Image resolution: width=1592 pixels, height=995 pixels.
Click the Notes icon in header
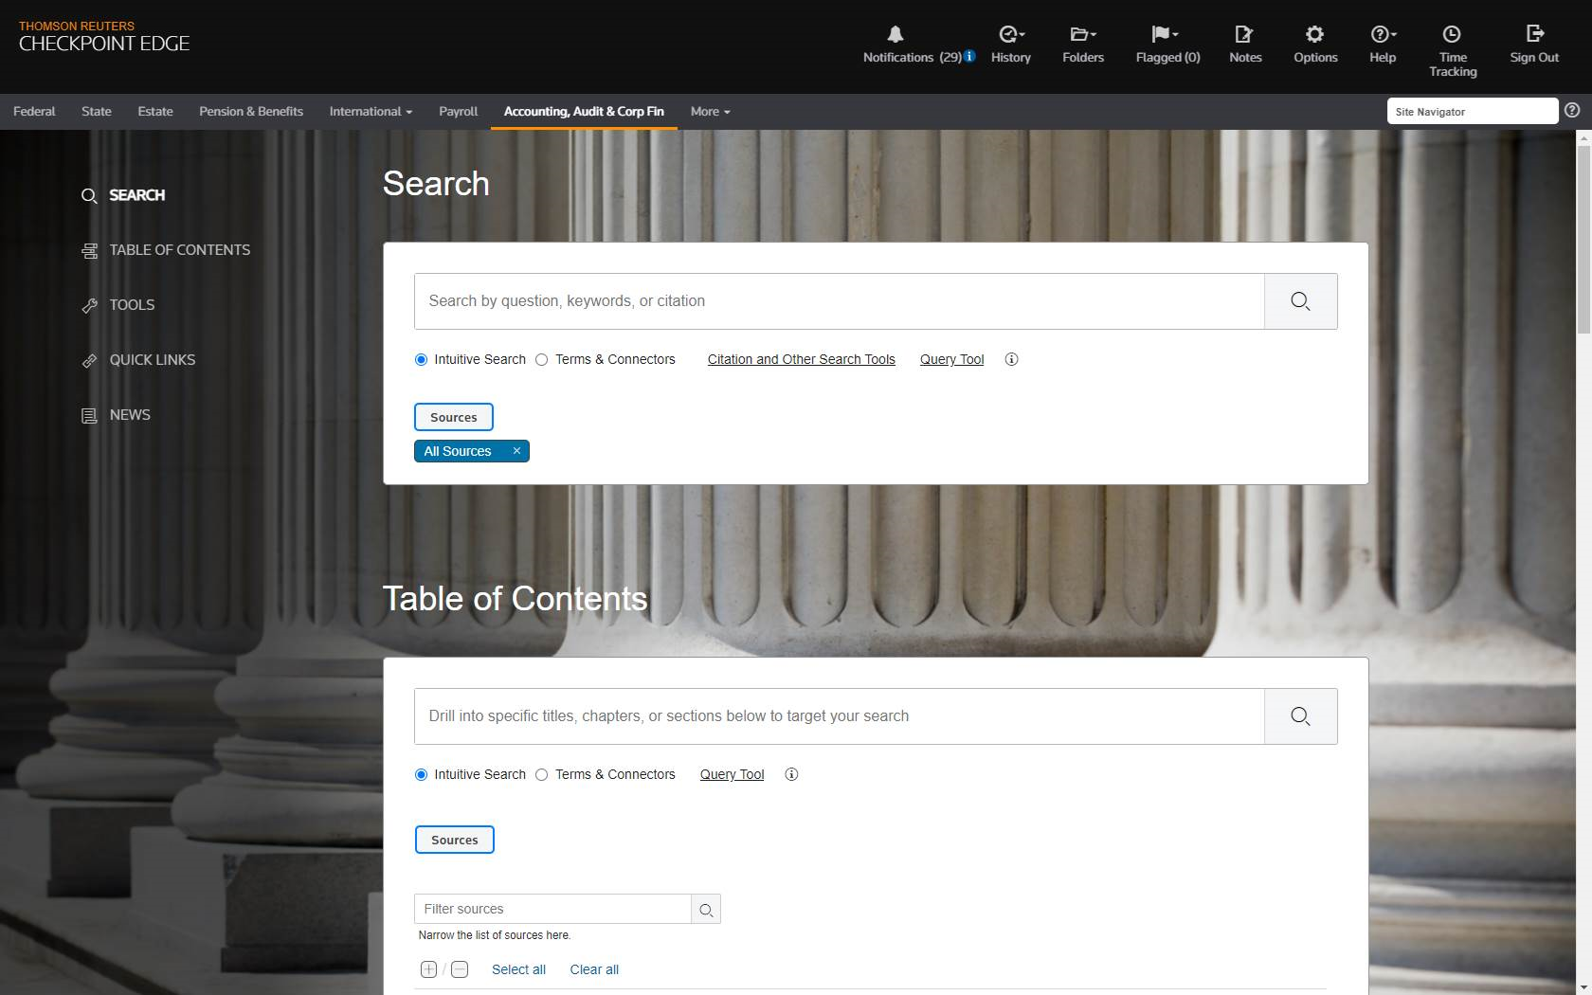pyautogui.click(x=1244, y=35)
